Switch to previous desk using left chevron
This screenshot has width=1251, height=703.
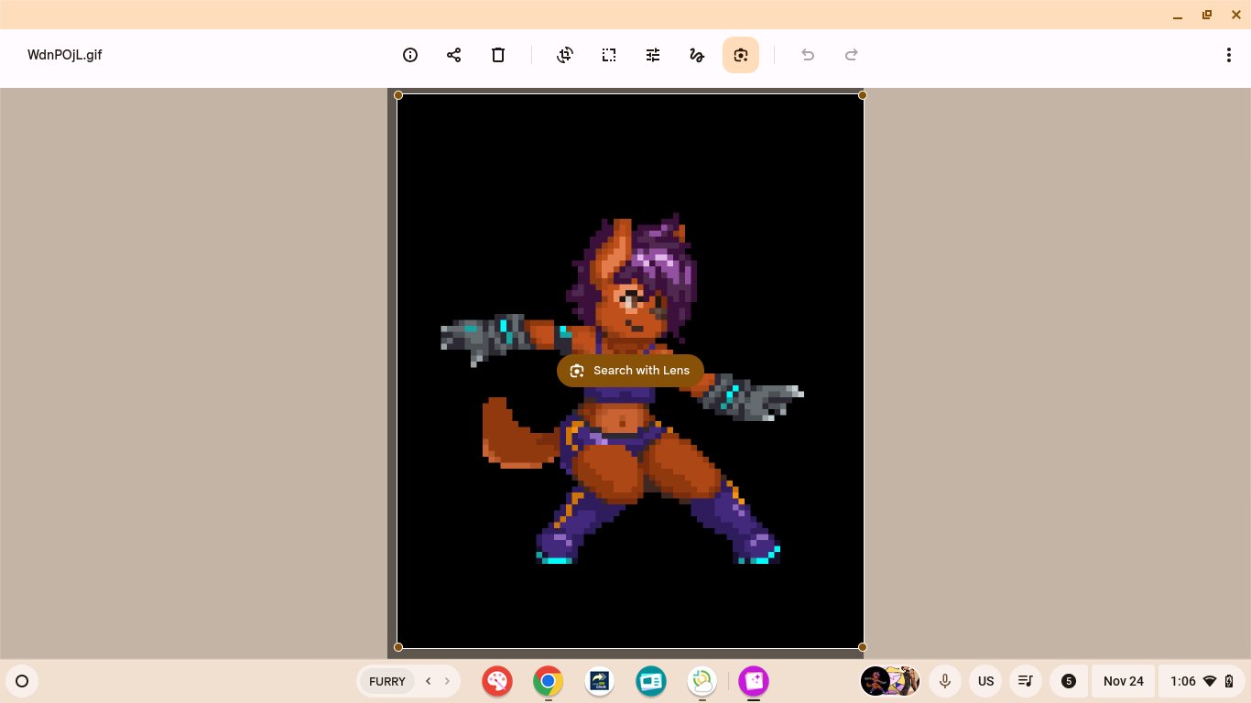(428, 681)
